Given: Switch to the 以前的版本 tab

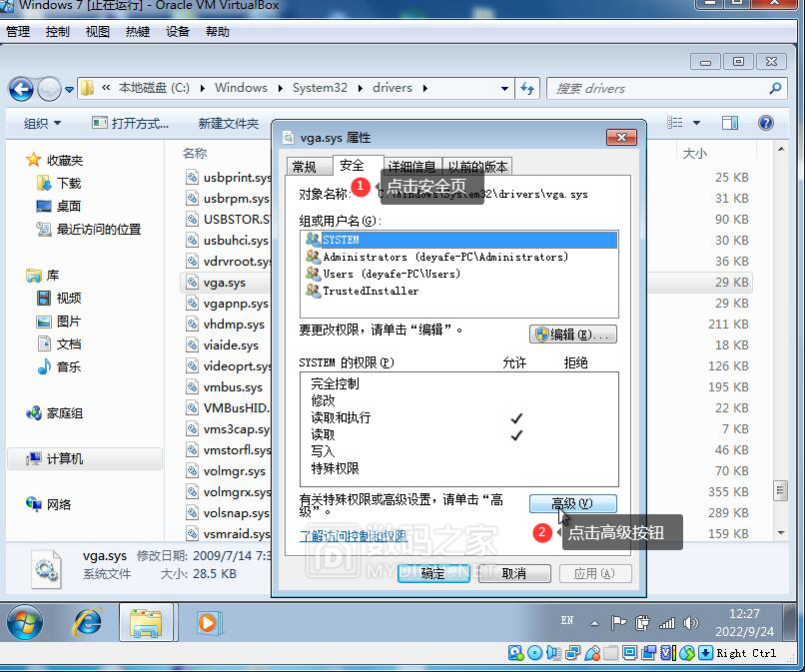Looking at the screenshot, I should [478, 167].
